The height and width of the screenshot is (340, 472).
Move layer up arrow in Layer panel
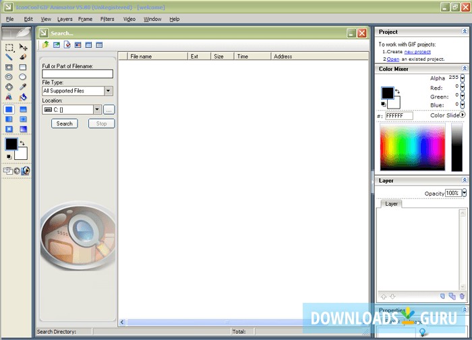point(384,297)
